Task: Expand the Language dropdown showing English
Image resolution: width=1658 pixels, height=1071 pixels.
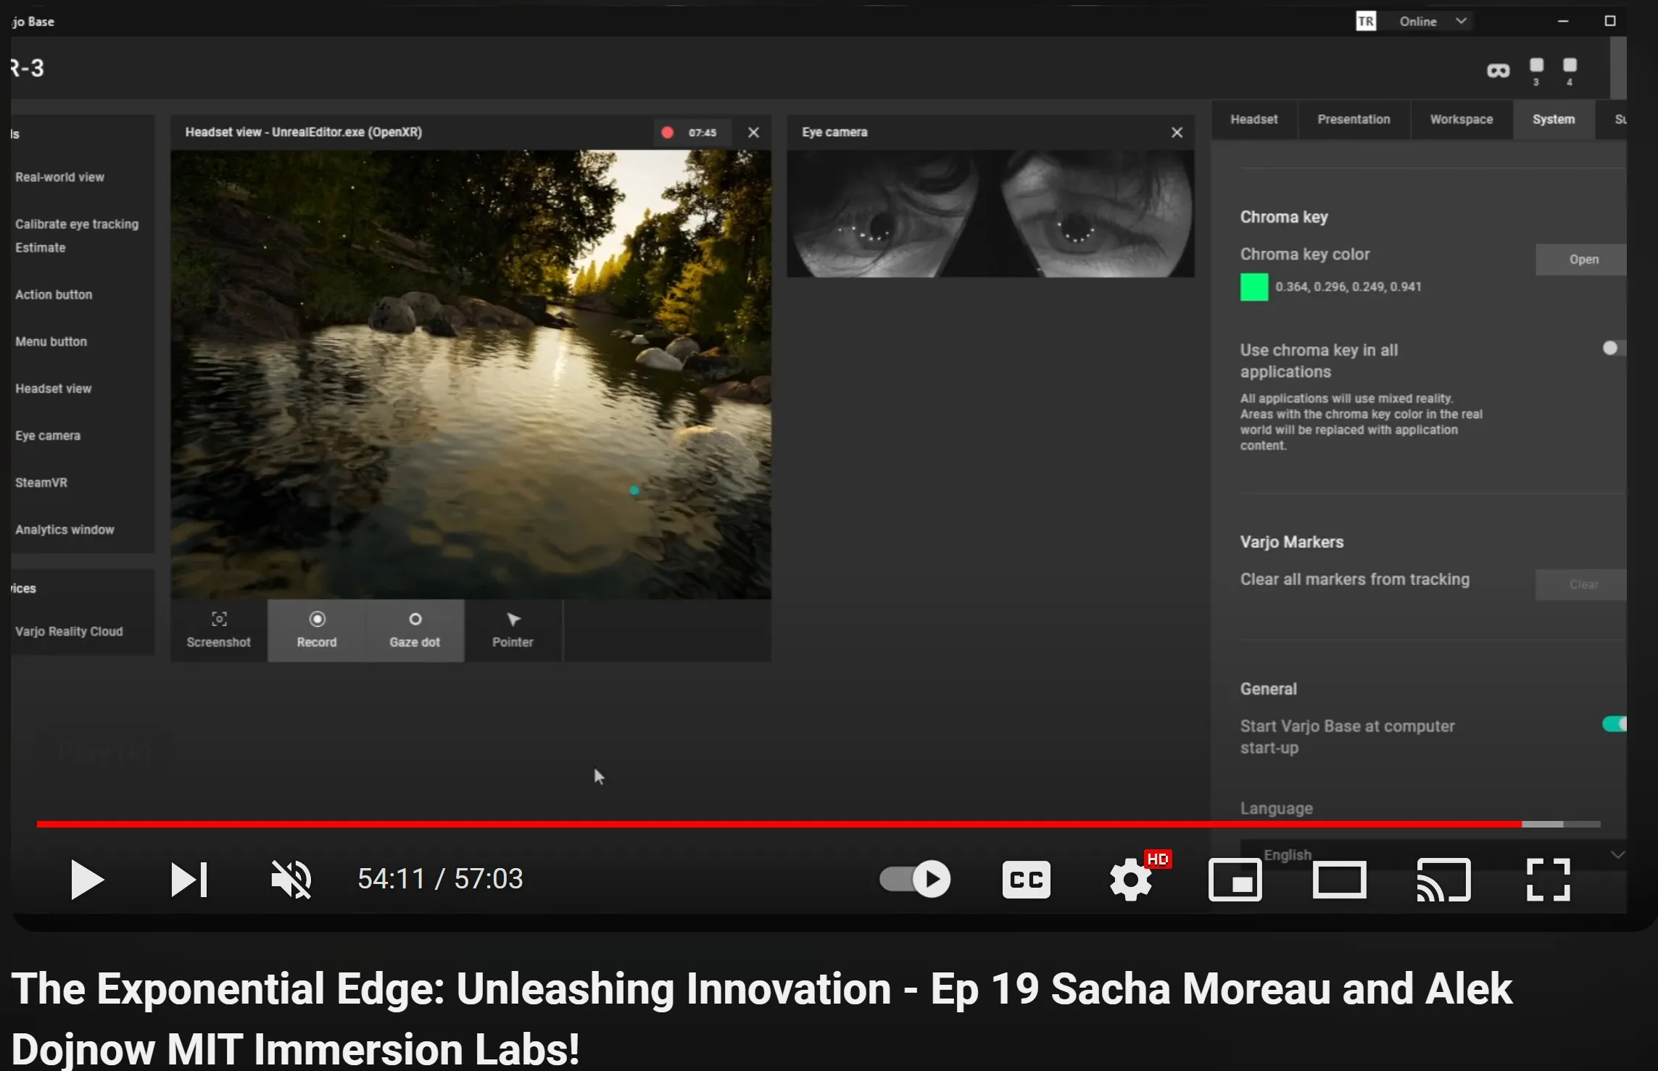Action: 1433,855
